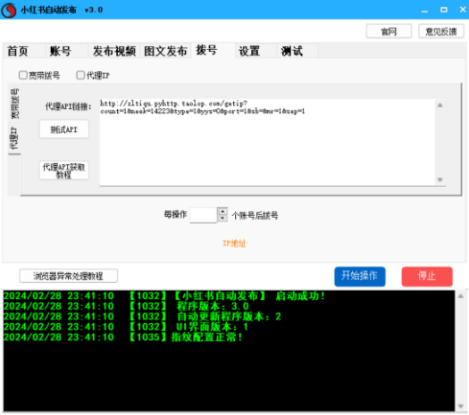
Task: Increase accounts-per-dial spinner value
Action: coord(222,212)
